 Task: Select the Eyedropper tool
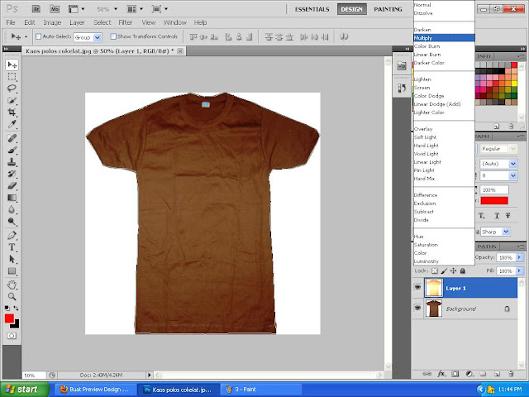pyautogui.click(x=12, y=124)
